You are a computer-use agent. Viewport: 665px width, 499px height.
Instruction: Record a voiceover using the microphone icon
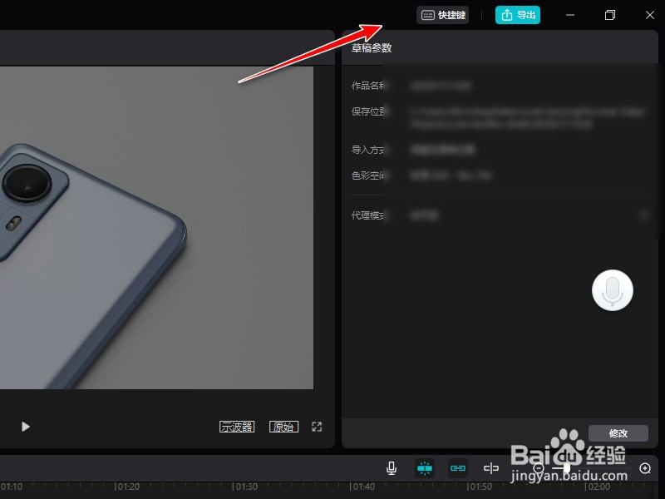click(x=391, y=467)
